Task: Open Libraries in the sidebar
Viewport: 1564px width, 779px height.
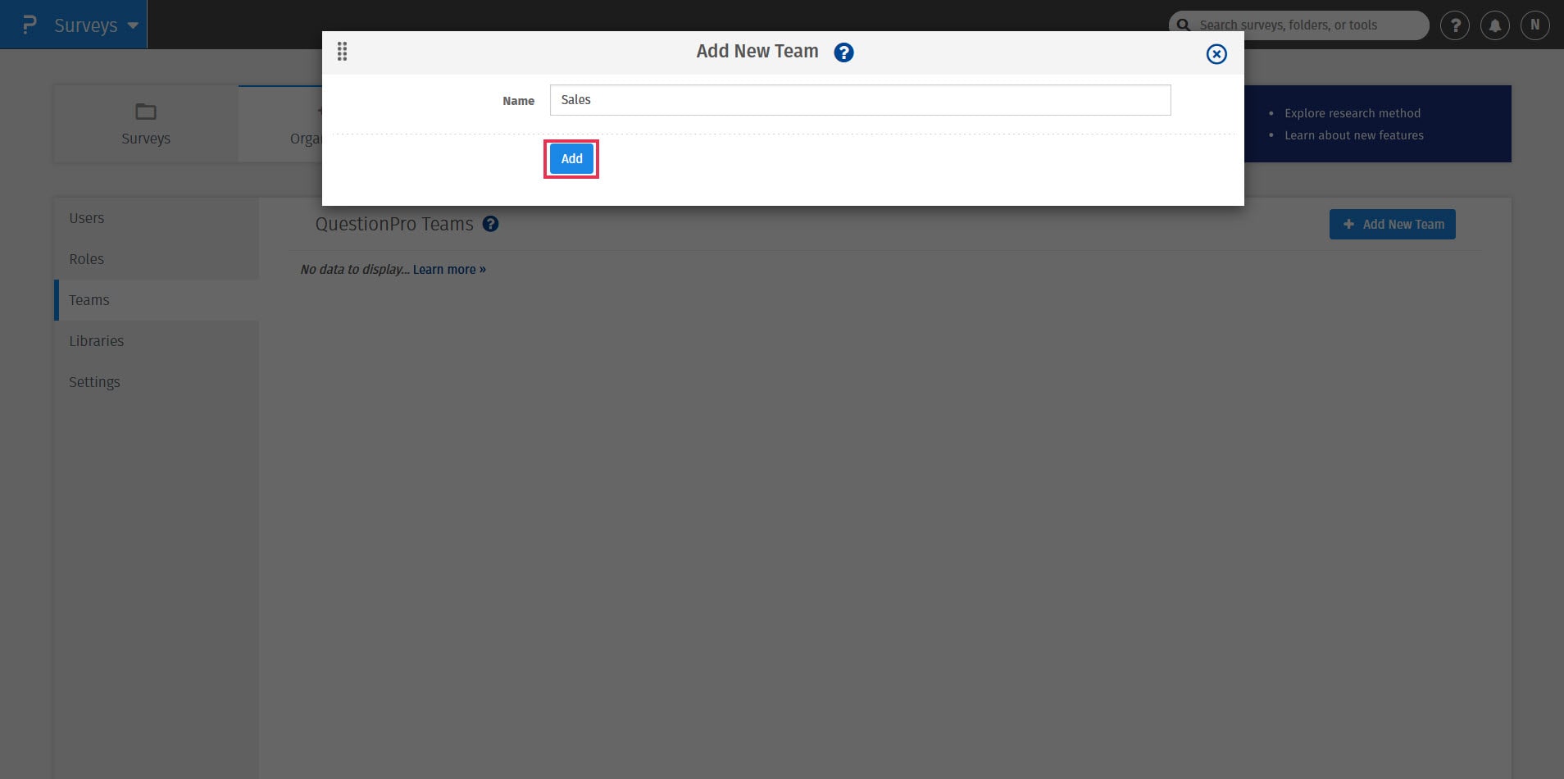Action: (97, 341)
